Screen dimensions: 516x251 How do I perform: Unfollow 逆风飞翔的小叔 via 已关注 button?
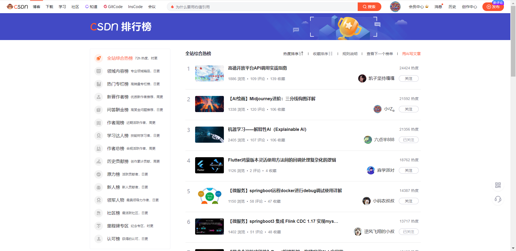tap(408, 232)
